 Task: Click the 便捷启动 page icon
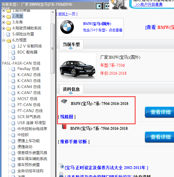[x=13, y=147]
